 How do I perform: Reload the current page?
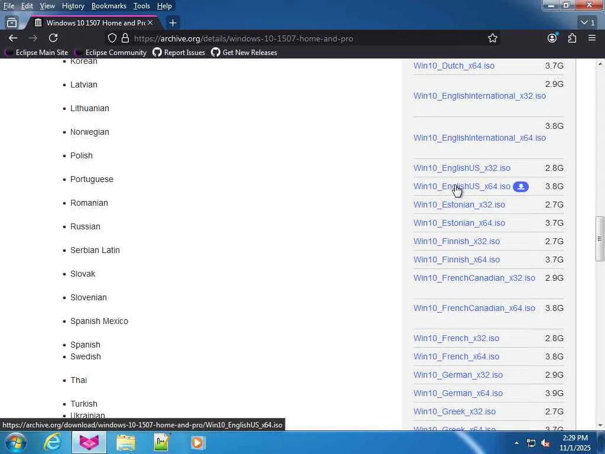point(53,38)
